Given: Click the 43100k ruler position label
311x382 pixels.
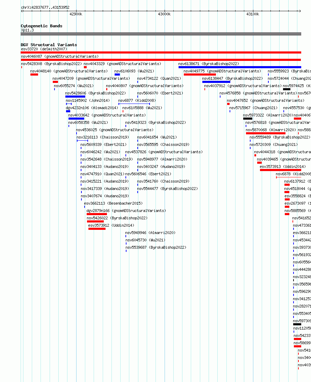Looking at the screenshot, I should [253, 14].
